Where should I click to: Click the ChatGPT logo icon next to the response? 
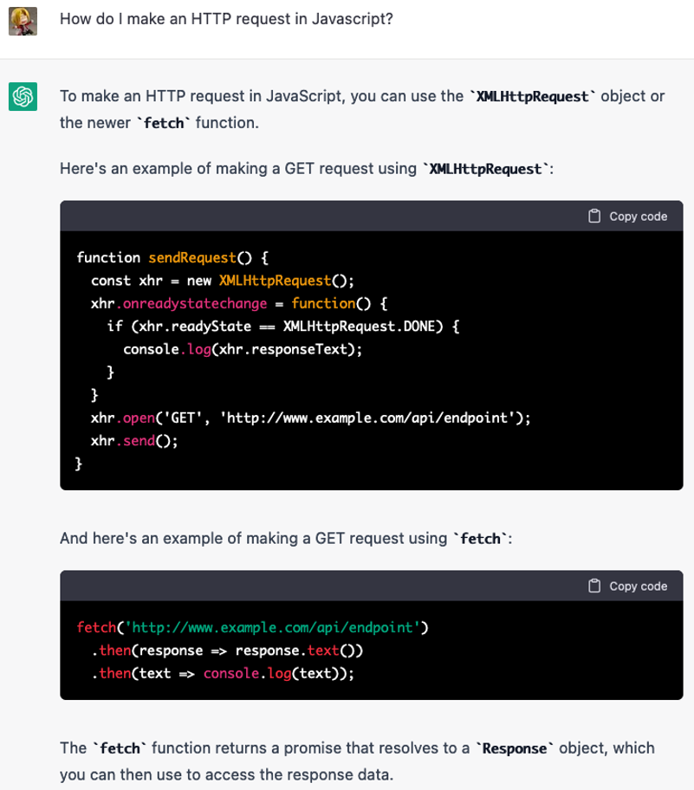[22, 96]
